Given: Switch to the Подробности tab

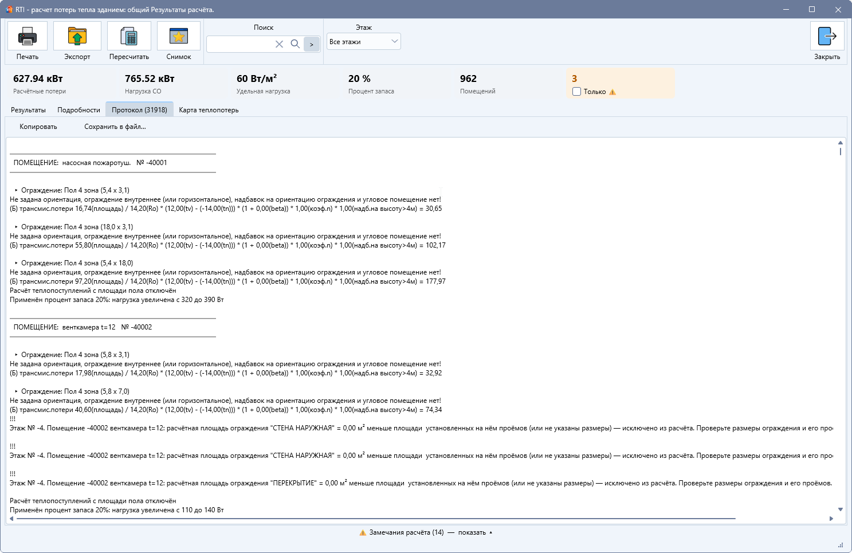Looking at the screenshot, I should (78, 110).
